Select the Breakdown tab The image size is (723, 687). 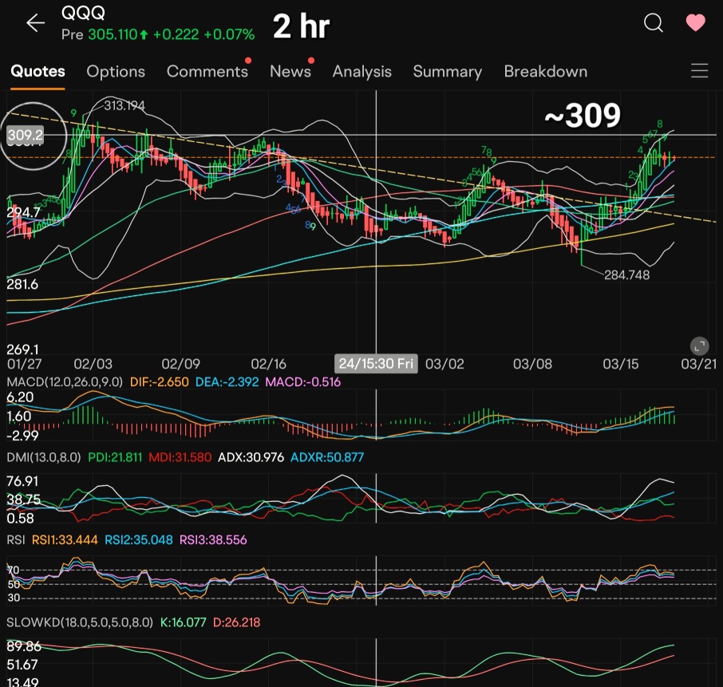coord(545,72)
